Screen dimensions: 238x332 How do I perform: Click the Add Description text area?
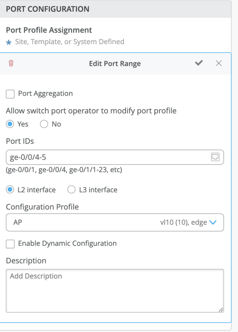(x=114, y=291)
